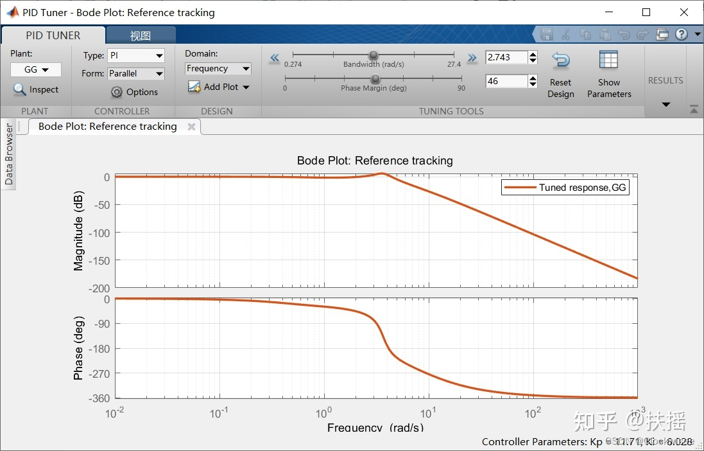The width and height of the screenshot is (704, 451).
Task: Open Help with the question mark icon
Action: pyautogui.click(x=682, y=34)
